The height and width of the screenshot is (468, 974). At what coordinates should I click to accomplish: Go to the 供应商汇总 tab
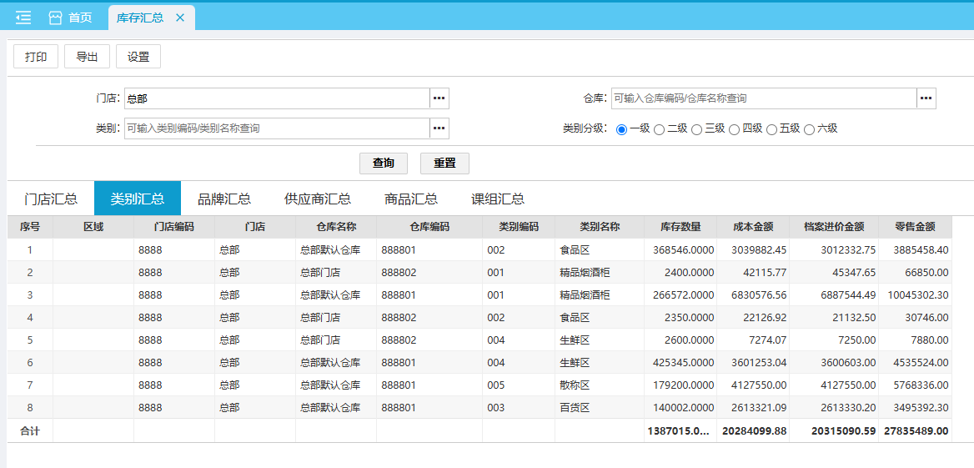tap(317, 199)
